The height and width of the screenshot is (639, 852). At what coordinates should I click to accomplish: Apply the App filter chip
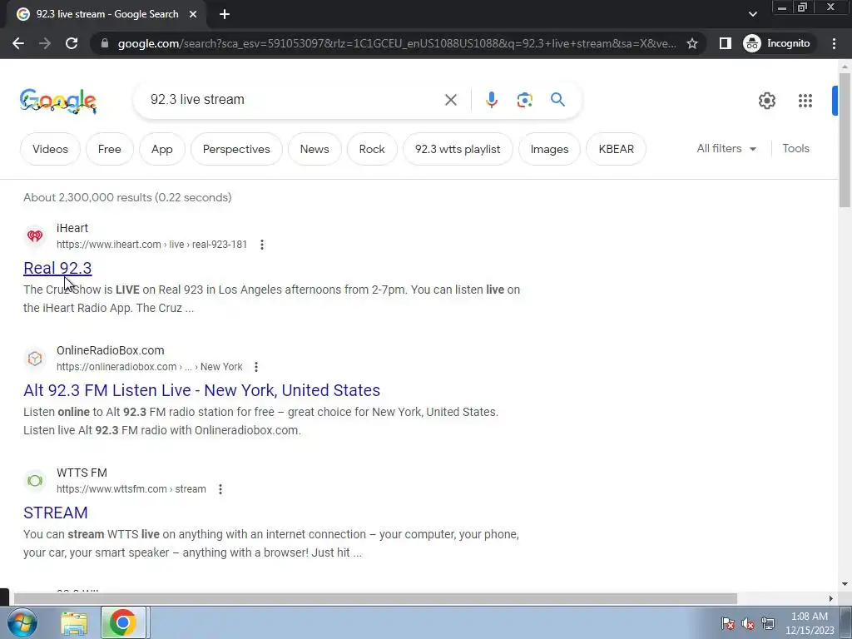tap(162, 149)
